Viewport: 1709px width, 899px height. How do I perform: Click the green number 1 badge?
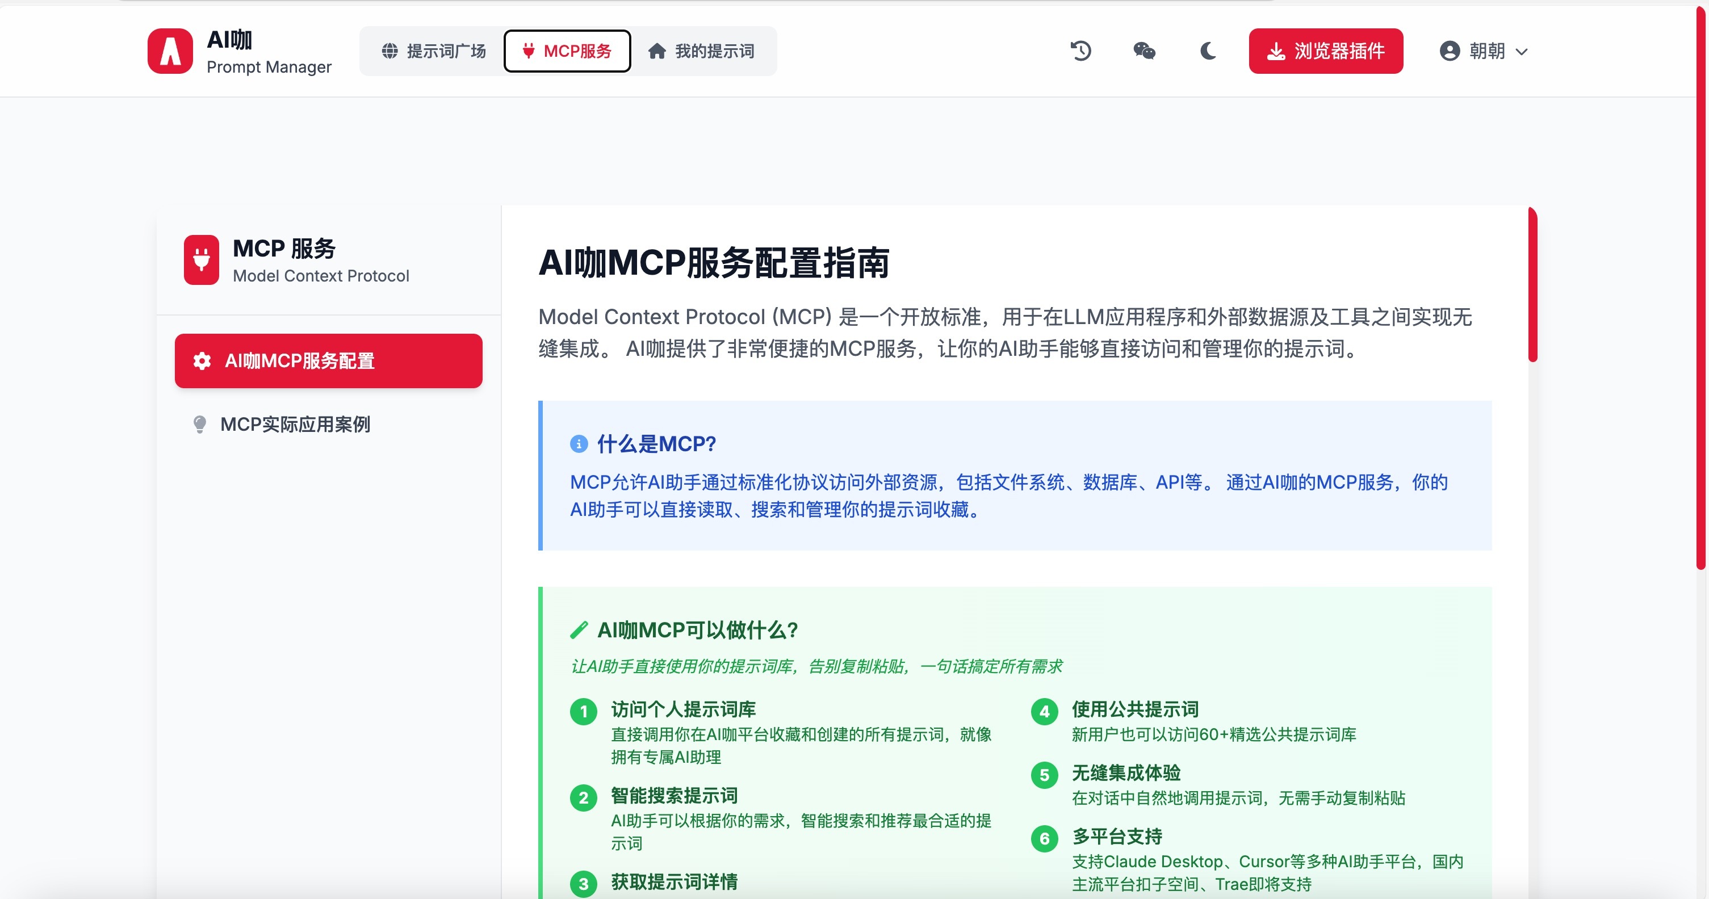(583, 712)
